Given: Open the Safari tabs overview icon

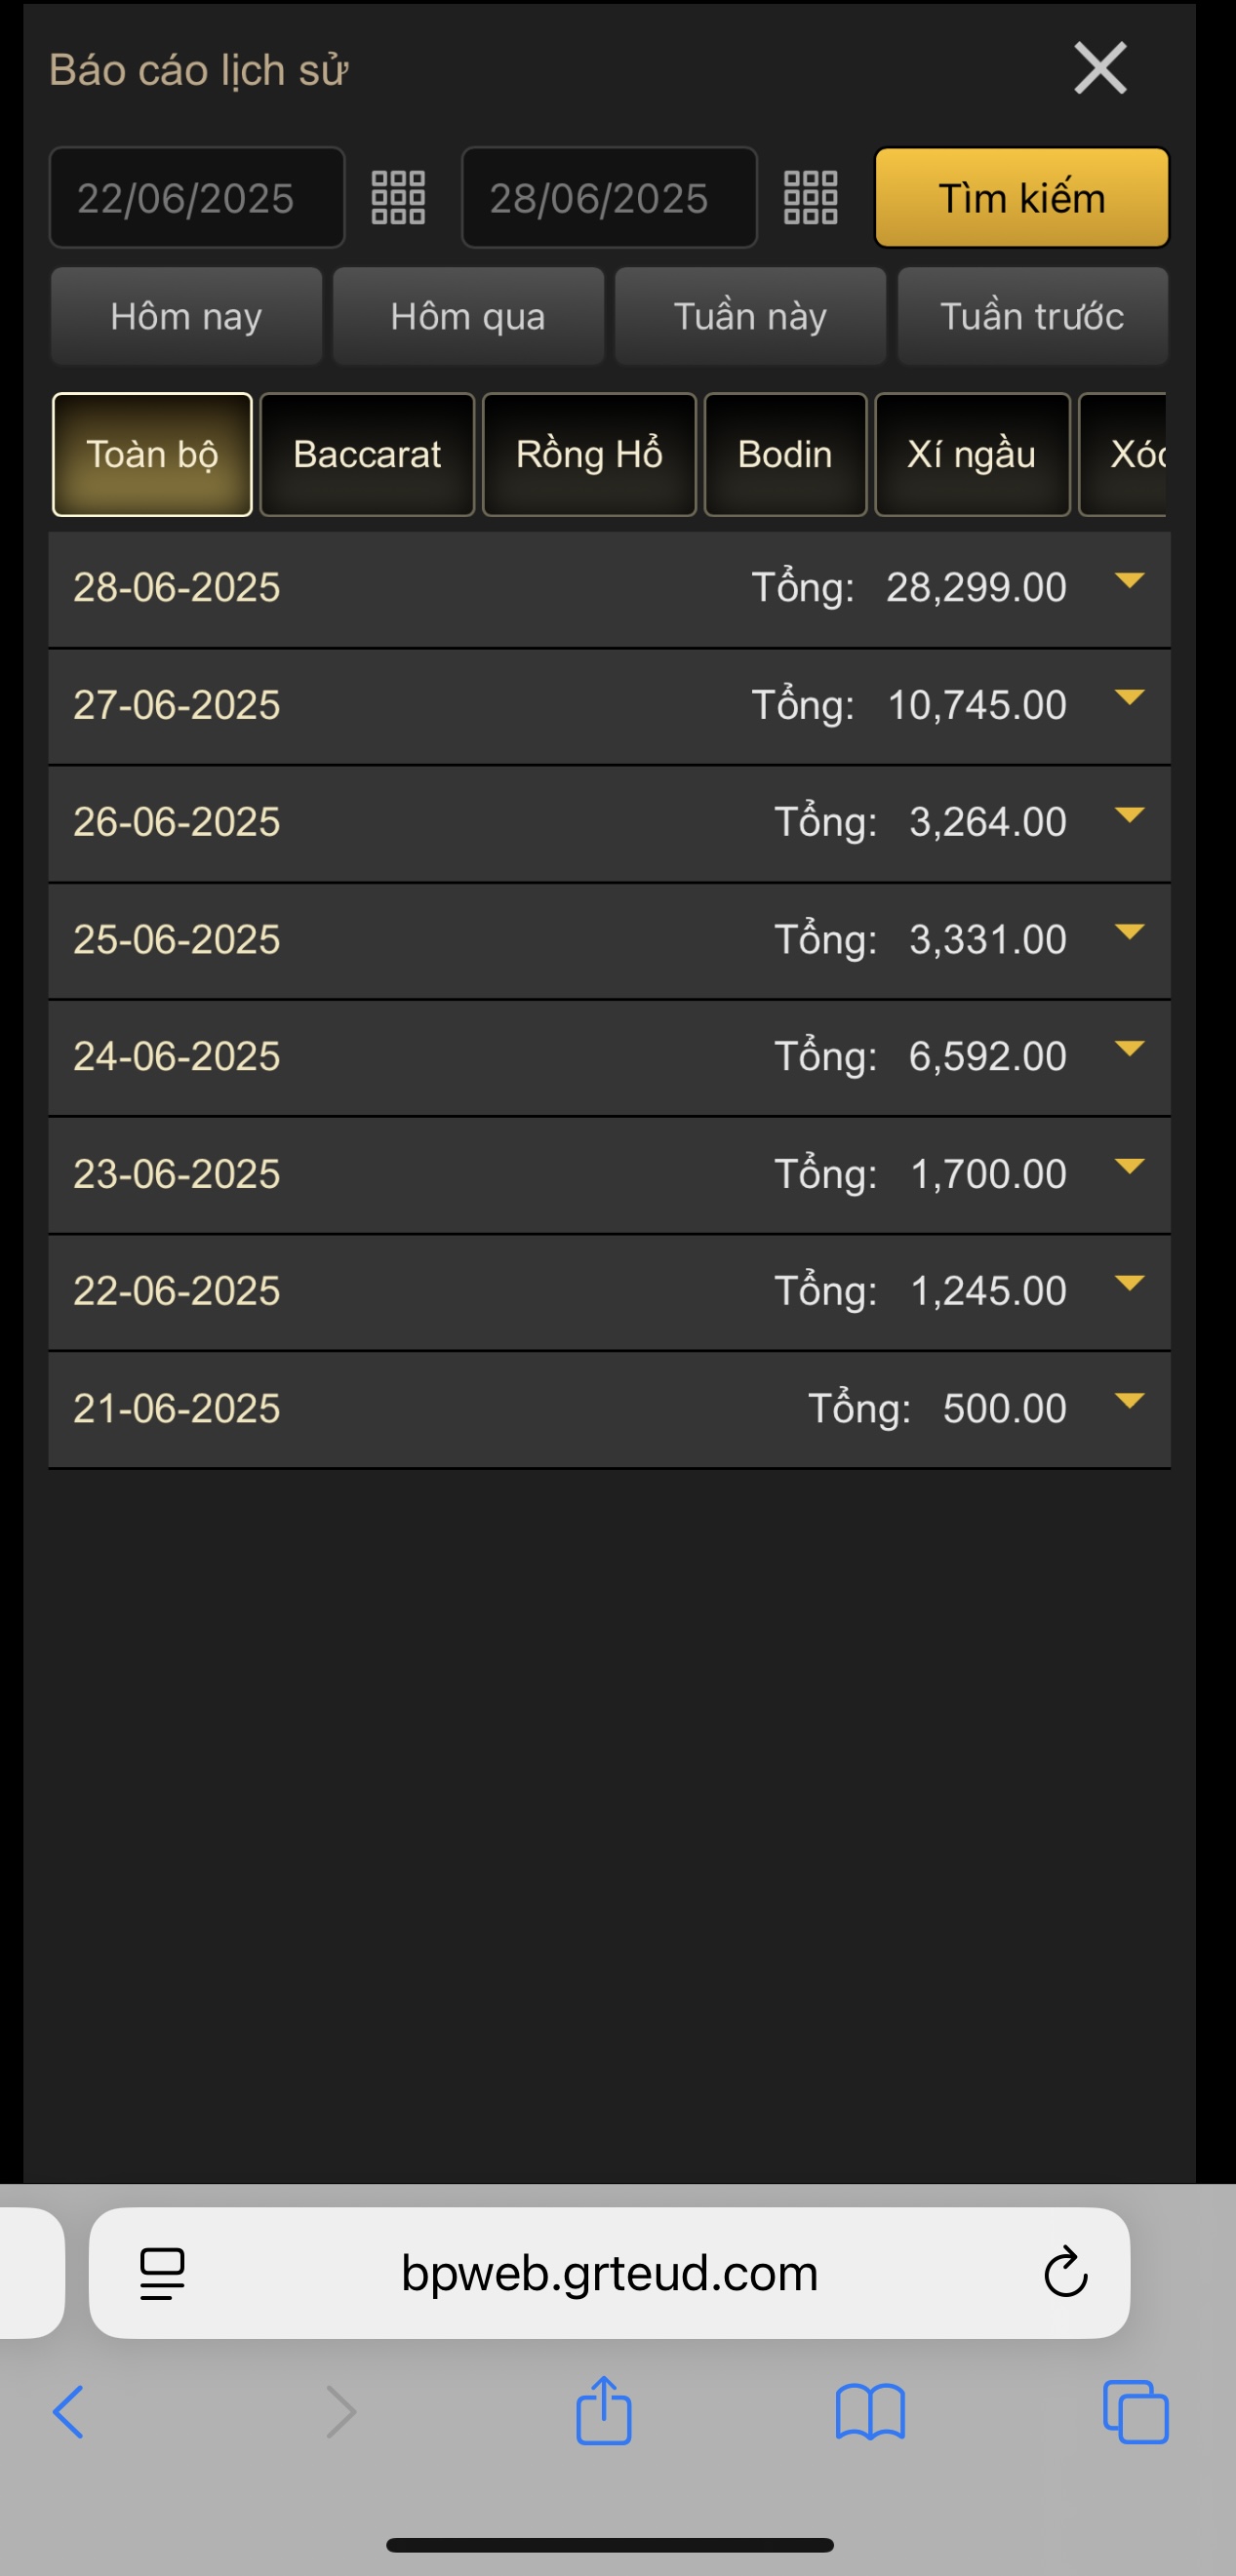Looking at the screenshot, I should pos(1135,2412).
